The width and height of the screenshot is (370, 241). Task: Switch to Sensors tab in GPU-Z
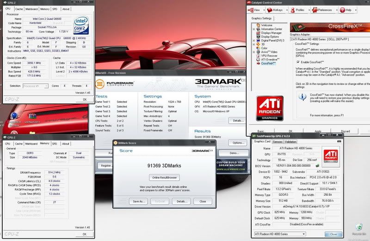pos(277,142)
